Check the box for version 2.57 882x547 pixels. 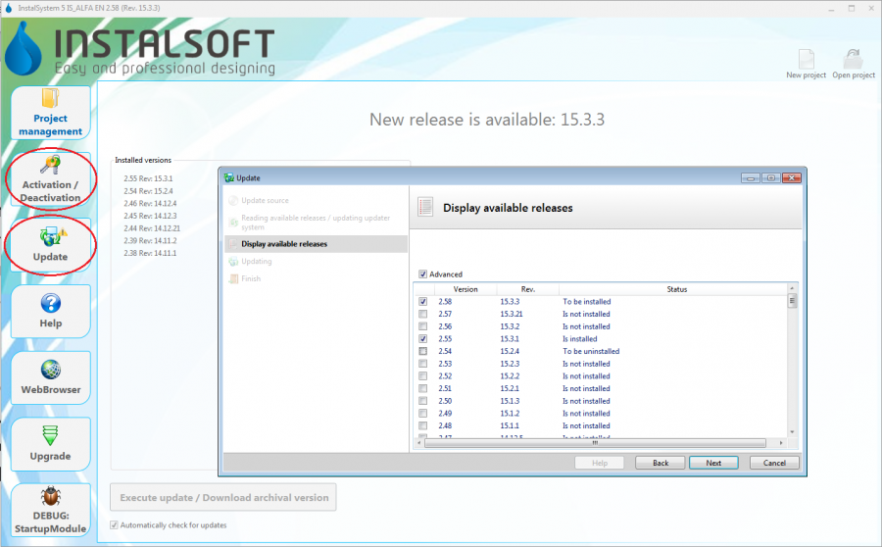pos(423,315)
